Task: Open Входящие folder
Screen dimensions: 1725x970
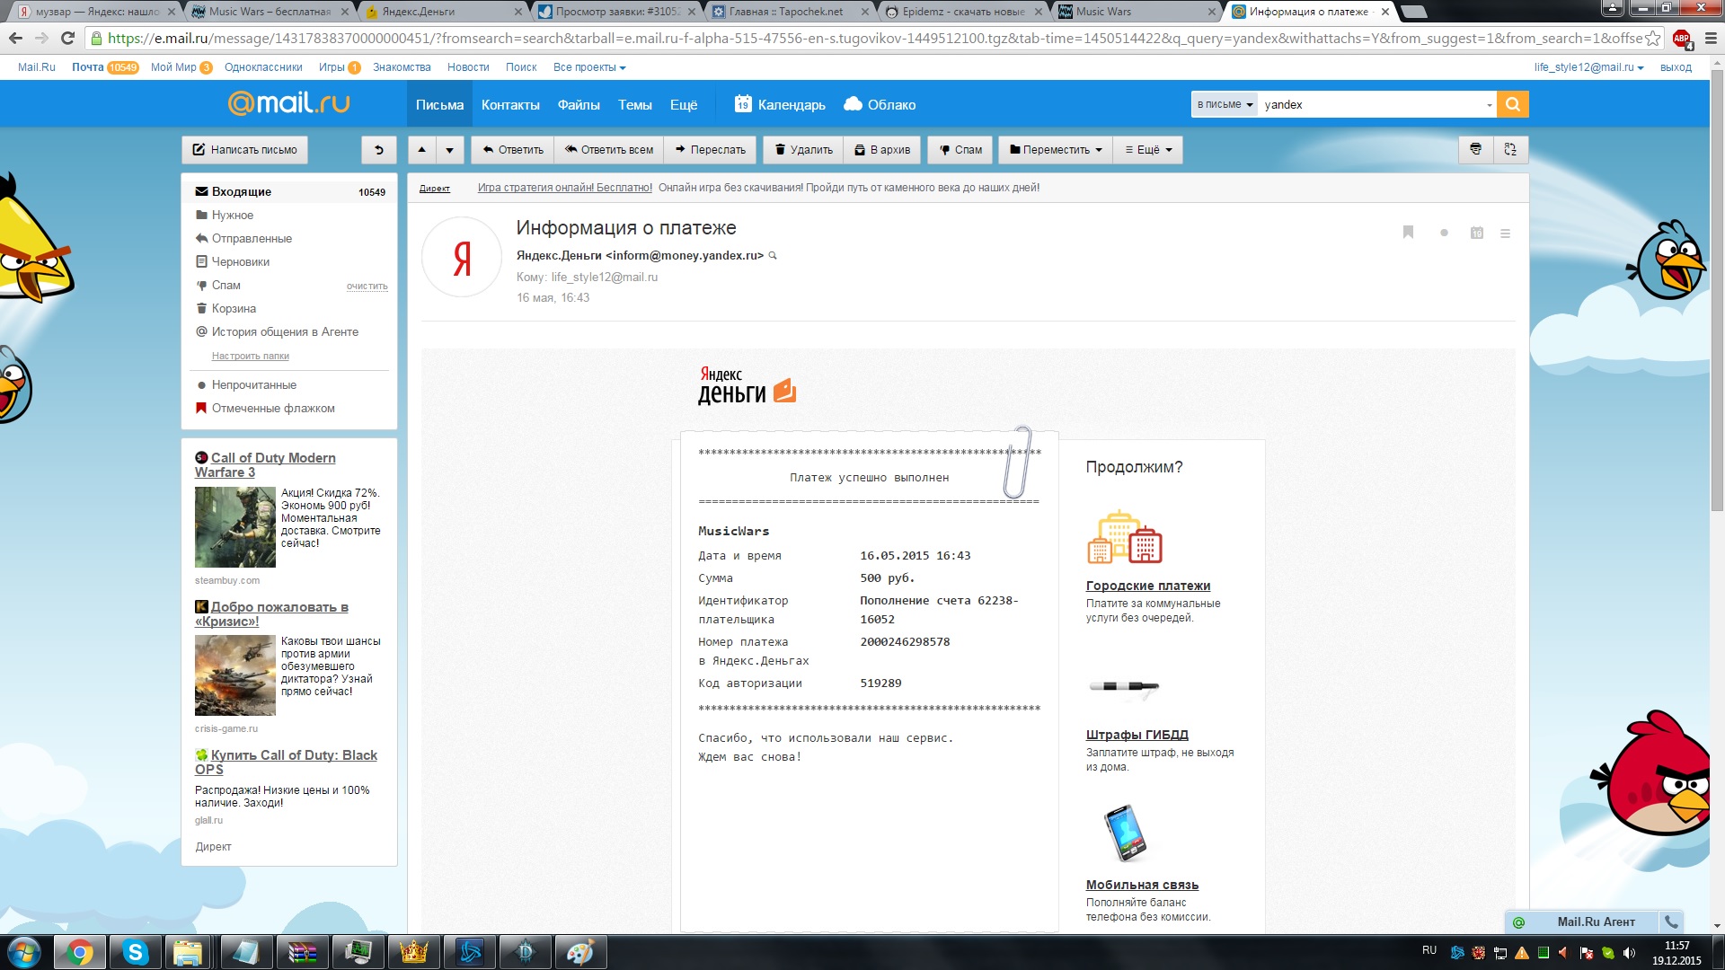Action: tap(290, 191)
